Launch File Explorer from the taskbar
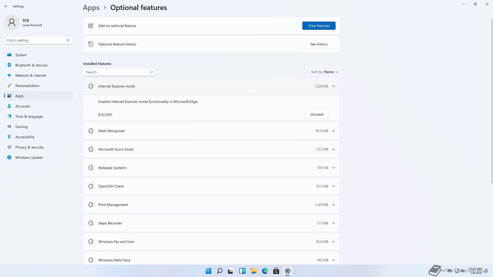The image size is (493, 277). [253, 271]
